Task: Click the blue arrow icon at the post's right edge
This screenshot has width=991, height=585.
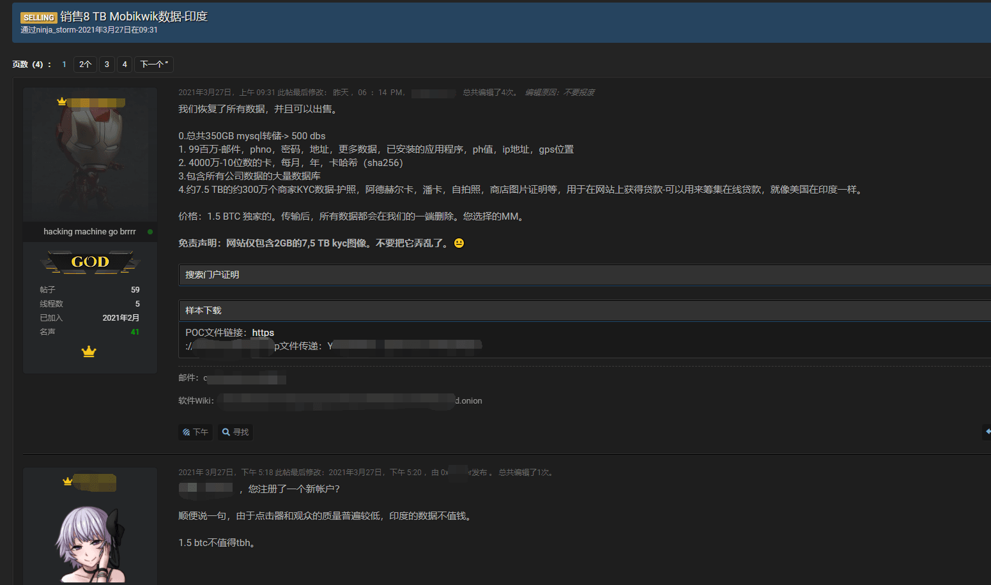Action: point(987,432)
